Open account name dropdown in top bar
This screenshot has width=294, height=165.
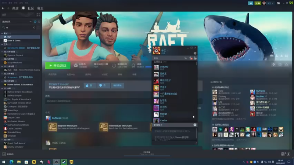(x=270, y=3)
